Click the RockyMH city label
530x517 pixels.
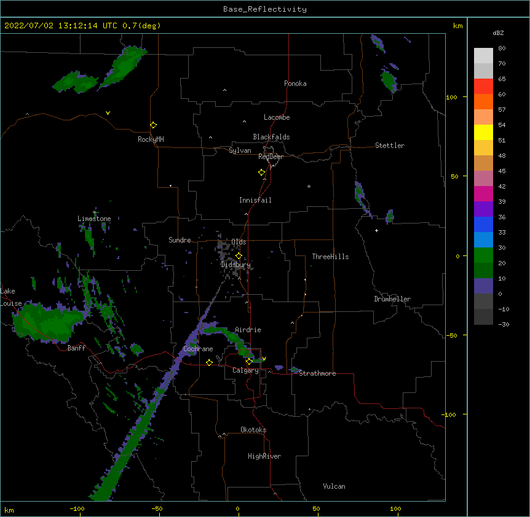pyautogui.click(x=151, y=139)
